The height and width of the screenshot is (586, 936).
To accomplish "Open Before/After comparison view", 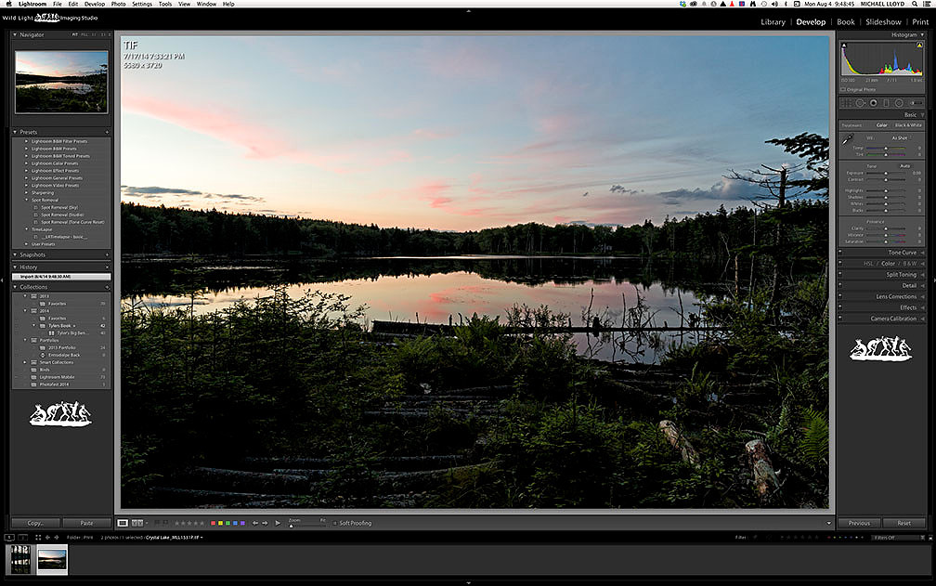I will click(137, 523).
